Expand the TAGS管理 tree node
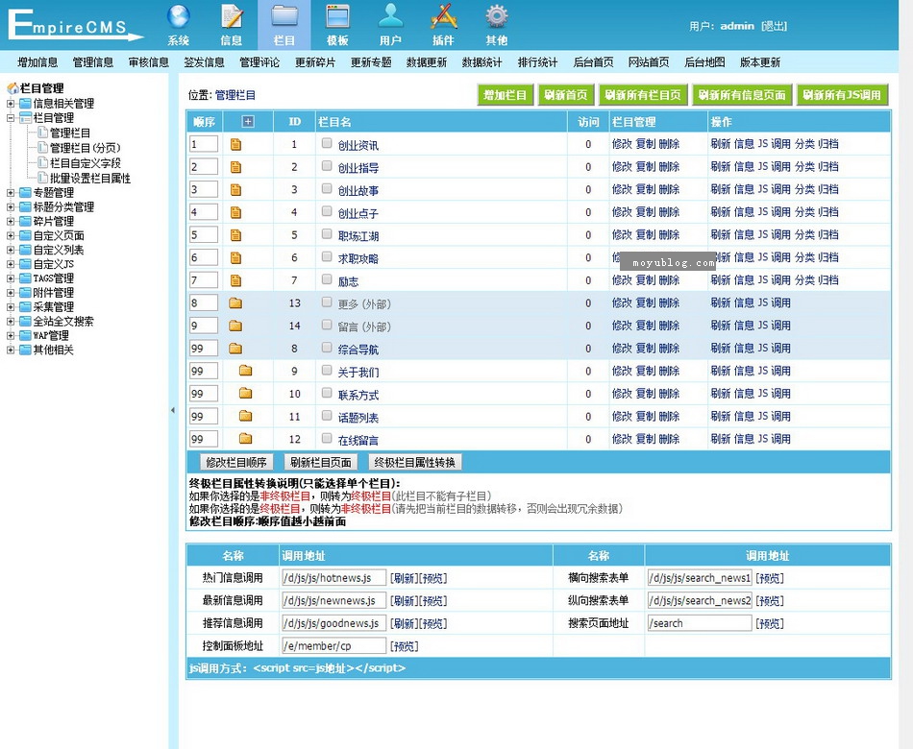Screen dimensions: 913x749 pos(11,278)
